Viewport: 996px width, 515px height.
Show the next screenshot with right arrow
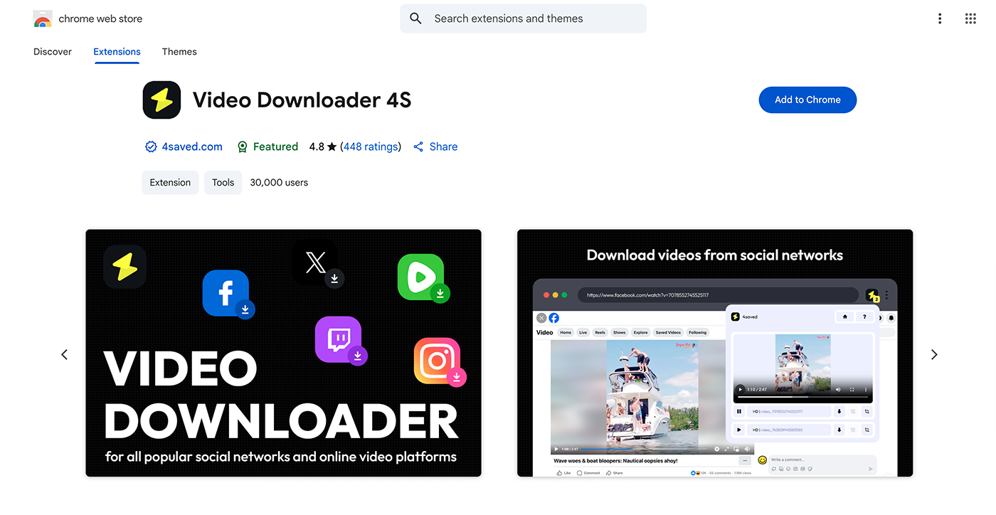tap(934, 354)
